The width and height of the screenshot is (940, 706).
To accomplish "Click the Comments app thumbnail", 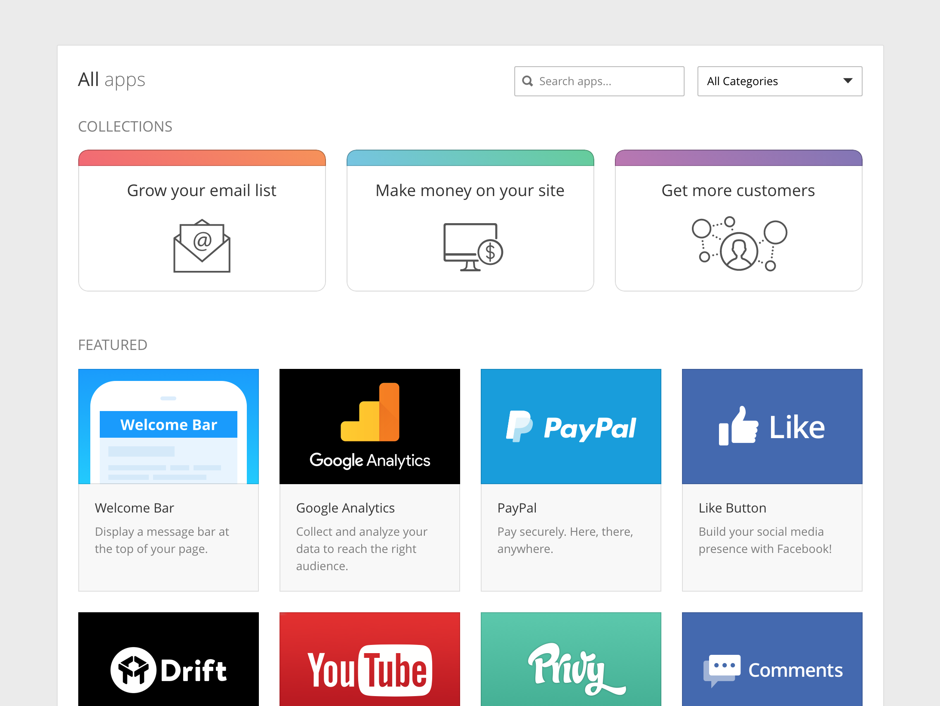I will click(x=772, y=659).
